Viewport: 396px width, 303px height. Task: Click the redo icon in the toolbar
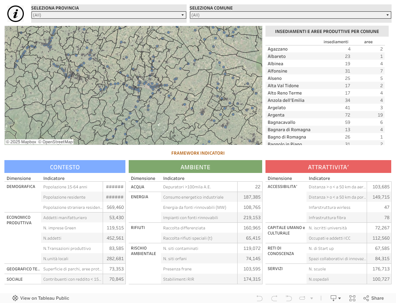pos(274,298)
